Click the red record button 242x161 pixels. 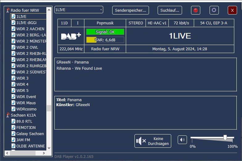(195, 10)
